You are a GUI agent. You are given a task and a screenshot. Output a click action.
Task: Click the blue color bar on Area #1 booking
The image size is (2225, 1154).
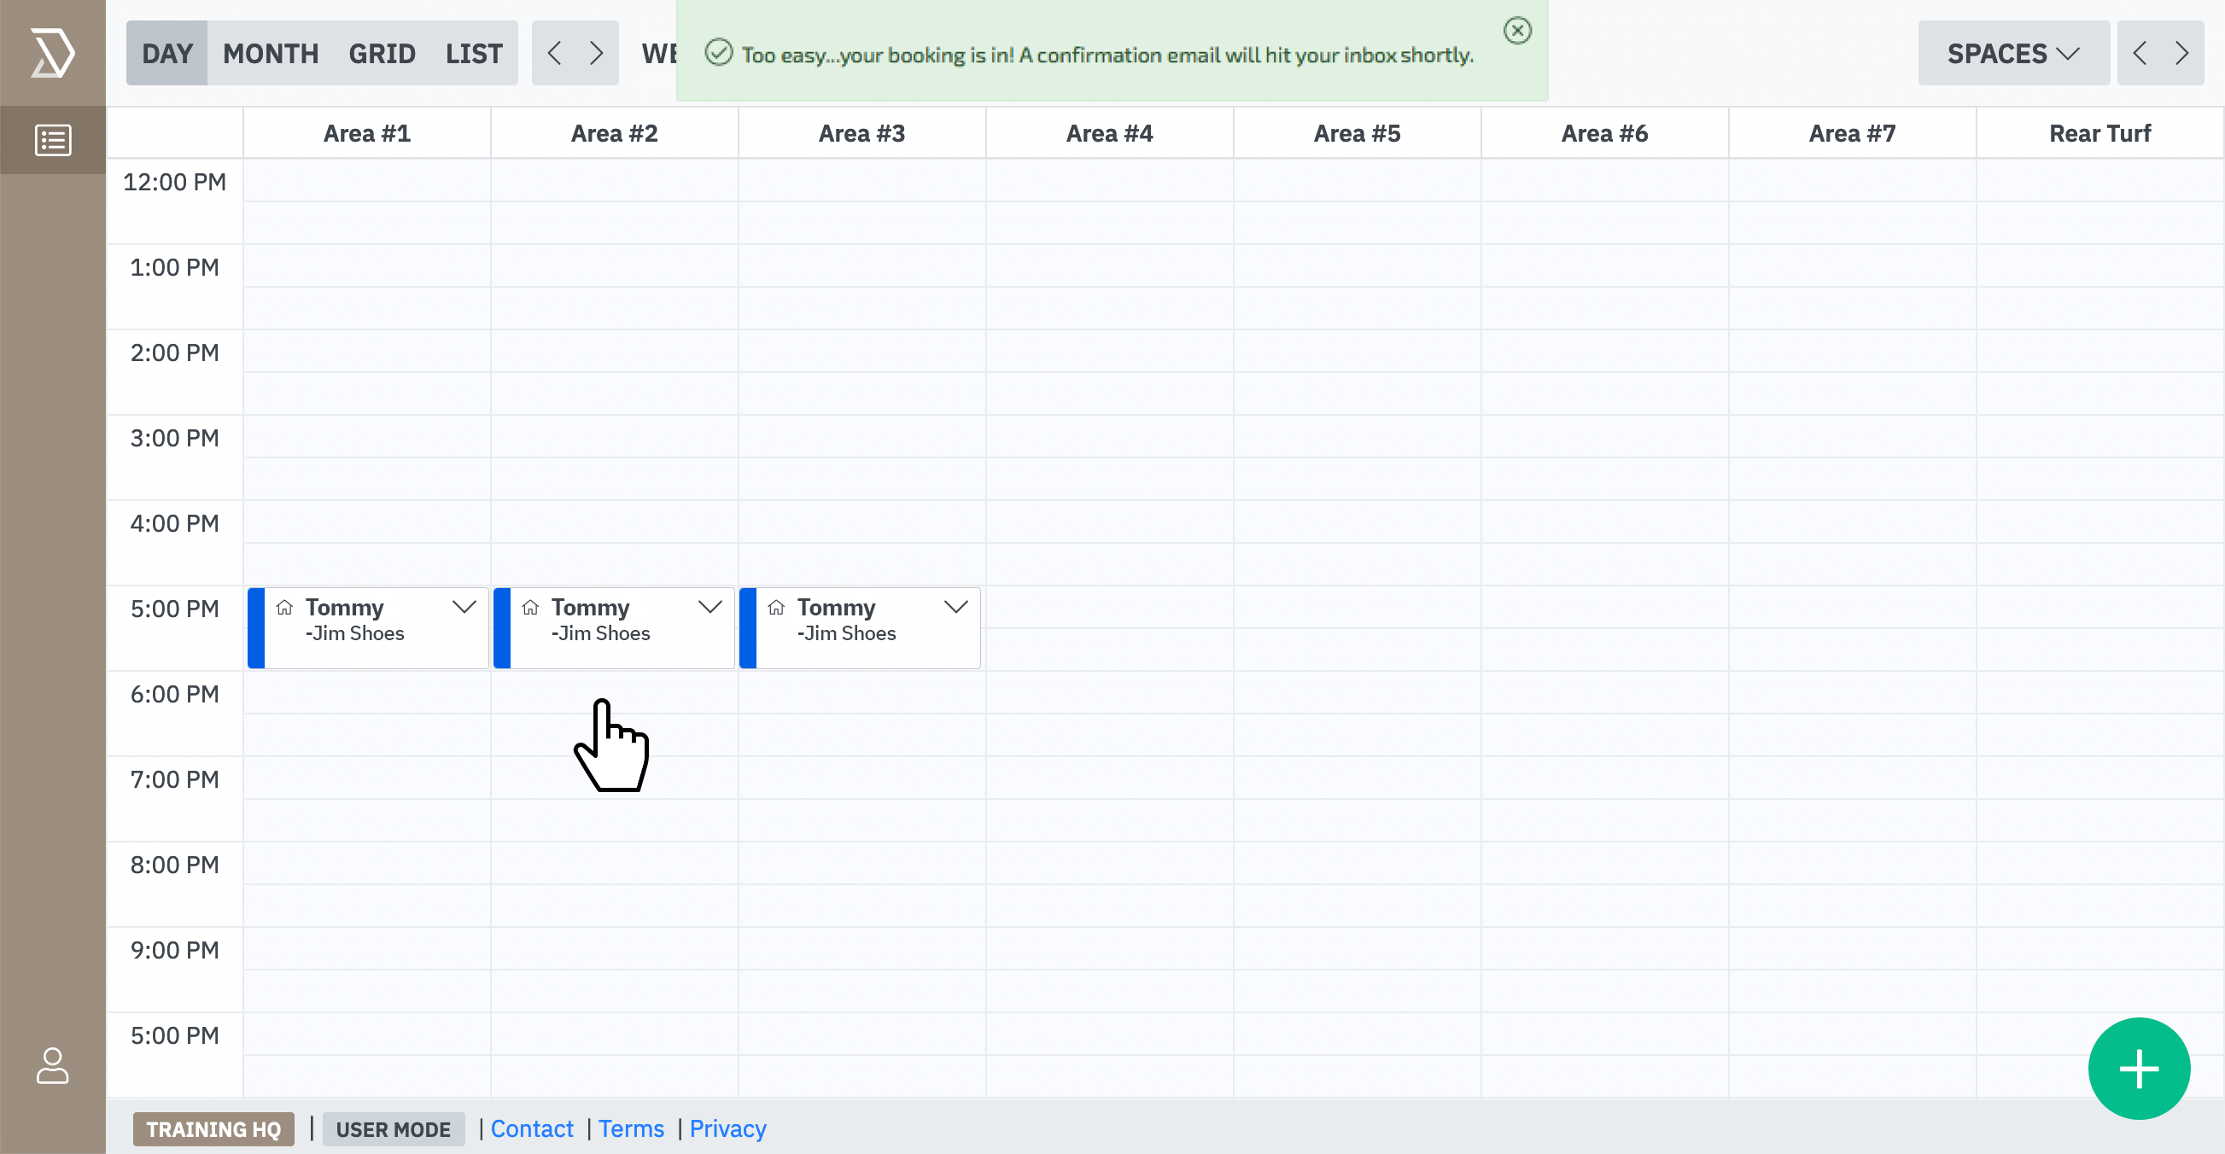255,628
